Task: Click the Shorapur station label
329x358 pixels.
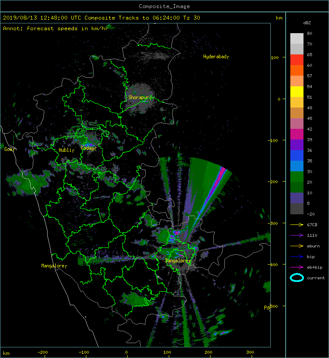Action: 138,97
